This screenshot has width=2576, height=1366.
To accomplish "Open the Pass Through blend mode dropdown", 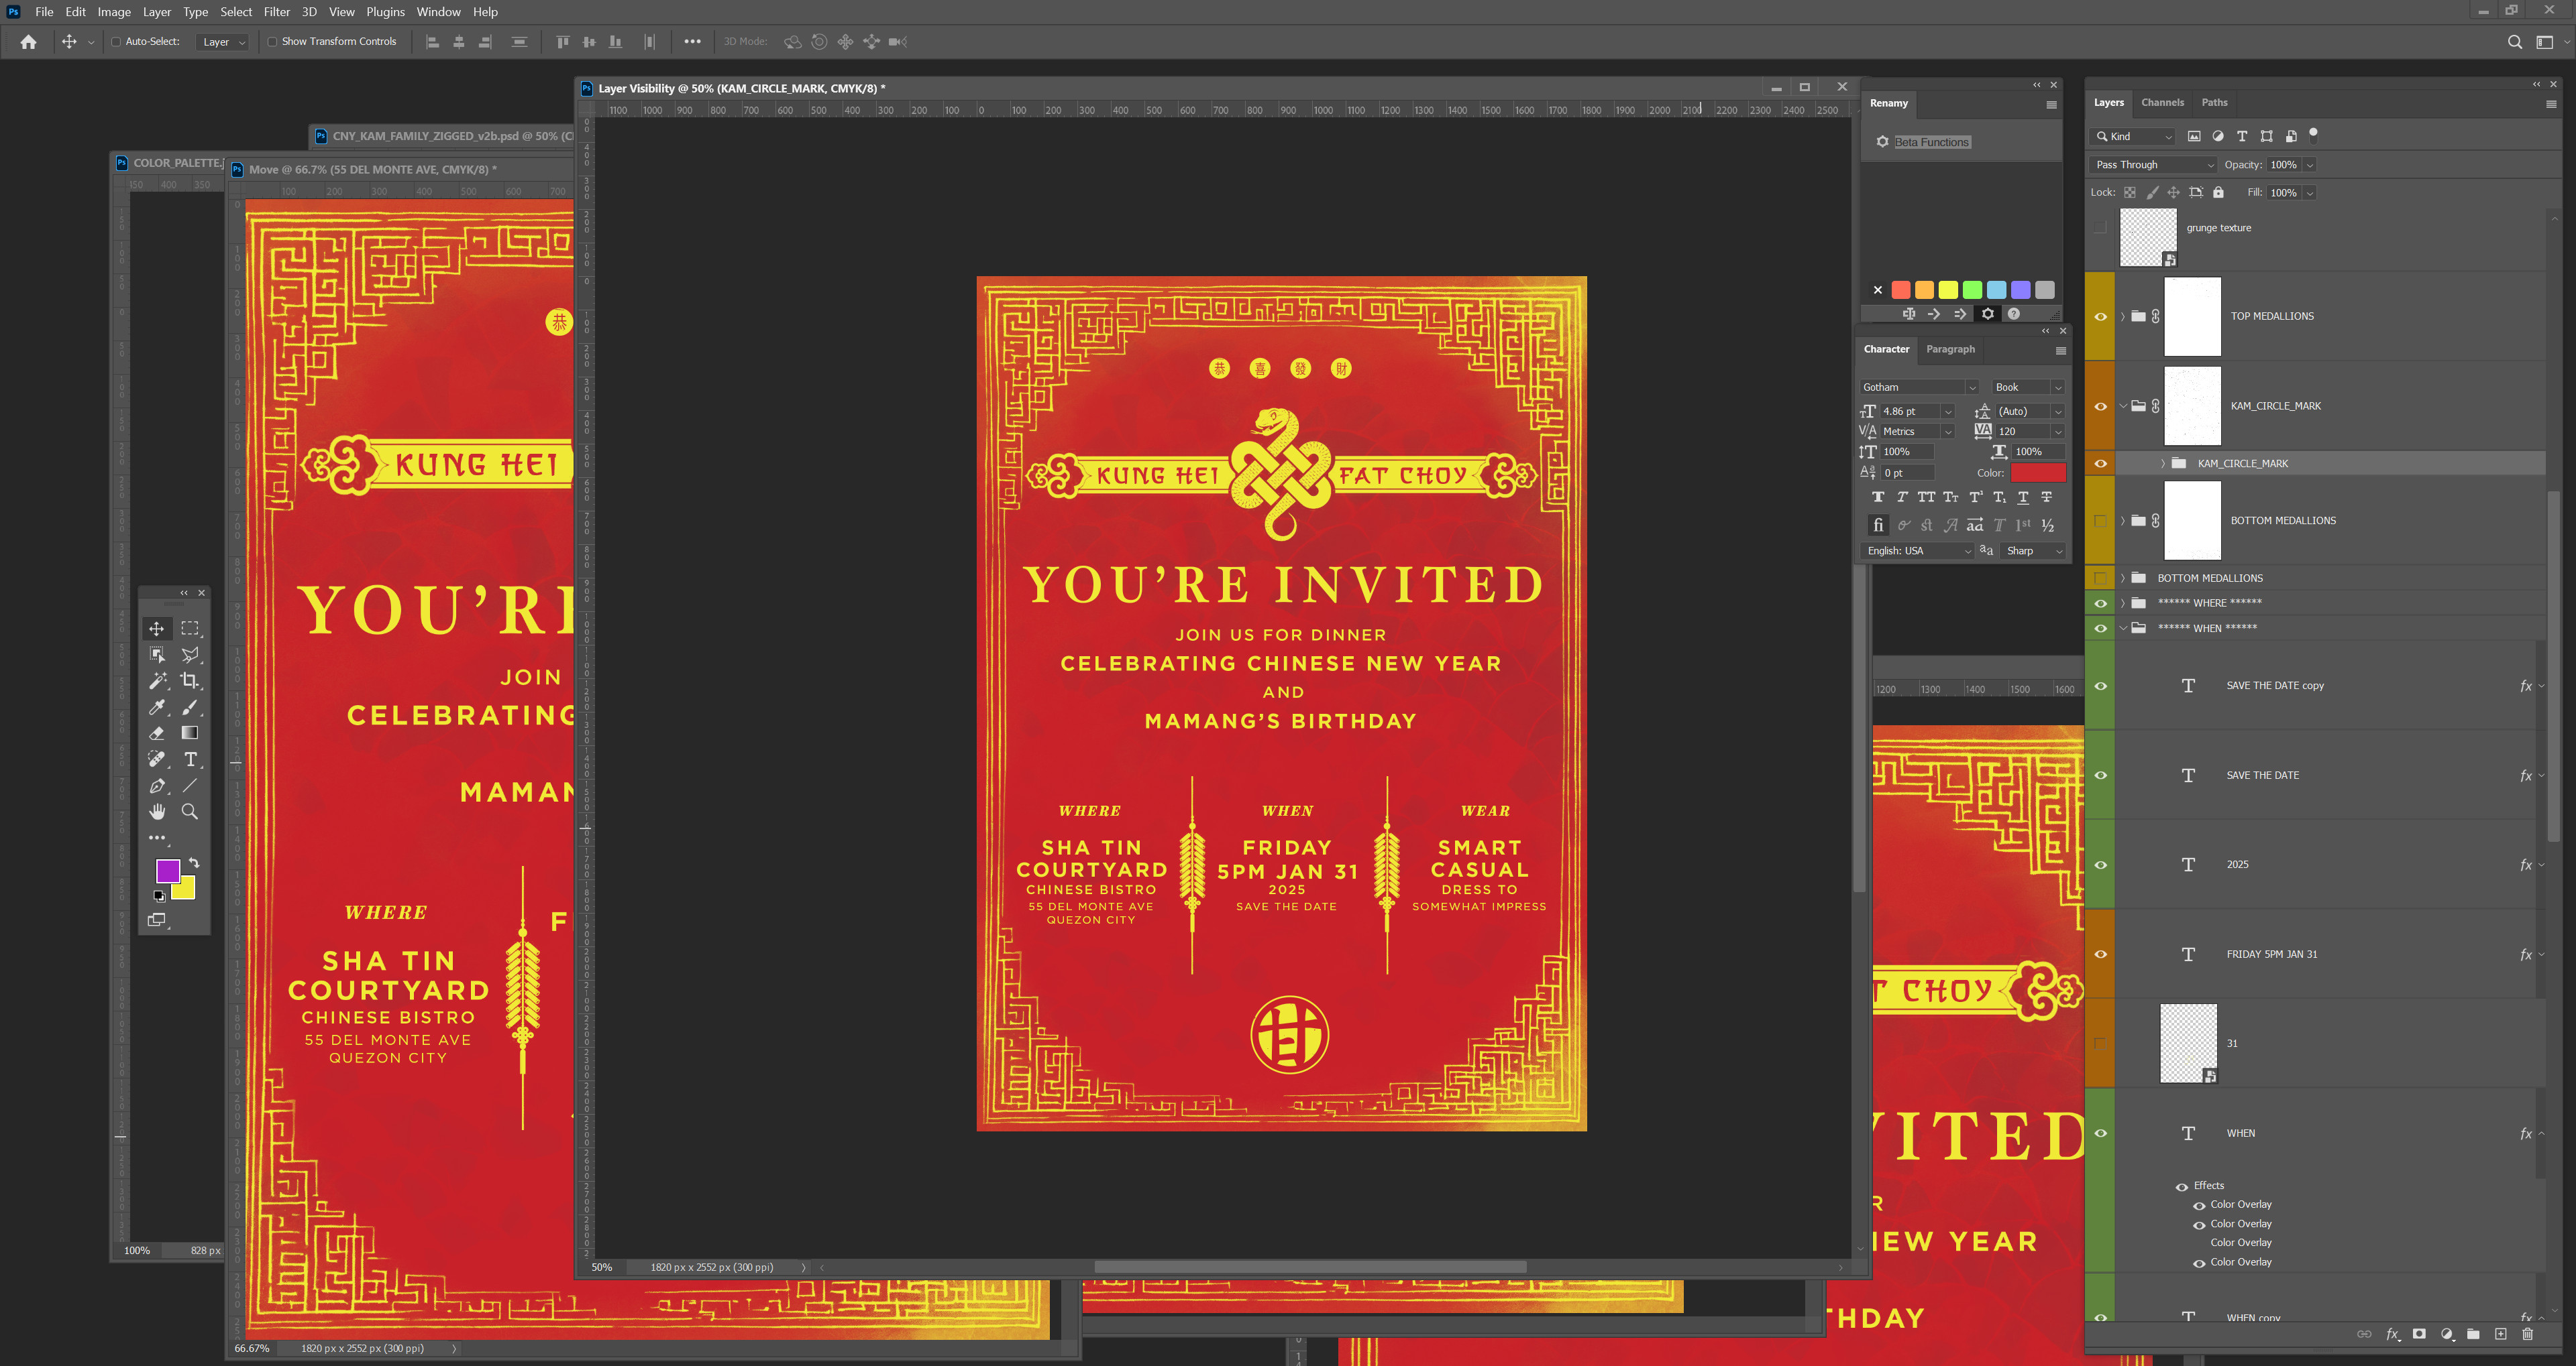I will tap(2153, 165).
